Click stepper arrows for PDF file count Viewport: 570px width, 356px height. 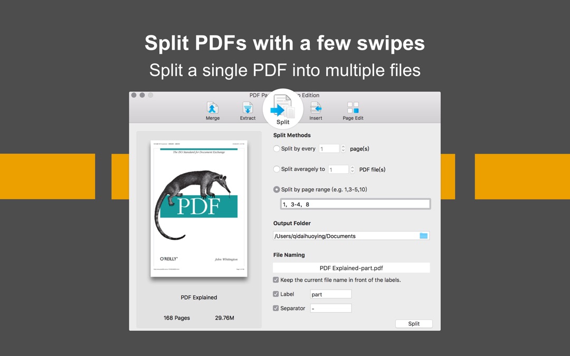(x=352, y=169)
